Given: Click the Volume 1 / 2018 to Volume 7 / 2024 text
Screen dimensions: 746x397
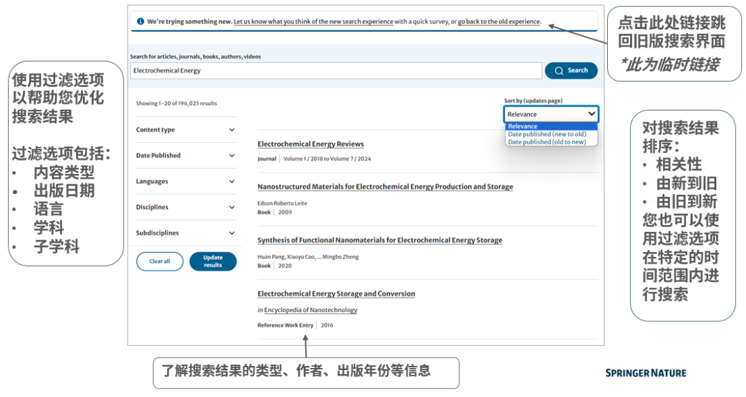Looking at the screenshot, I should pyautogui.click(x=327, y=159).
